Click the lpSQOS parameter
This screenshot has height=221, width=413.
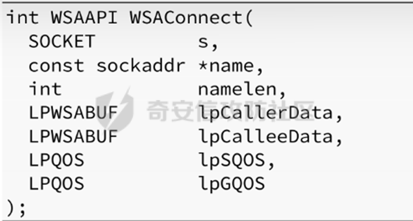click(232, 162)
